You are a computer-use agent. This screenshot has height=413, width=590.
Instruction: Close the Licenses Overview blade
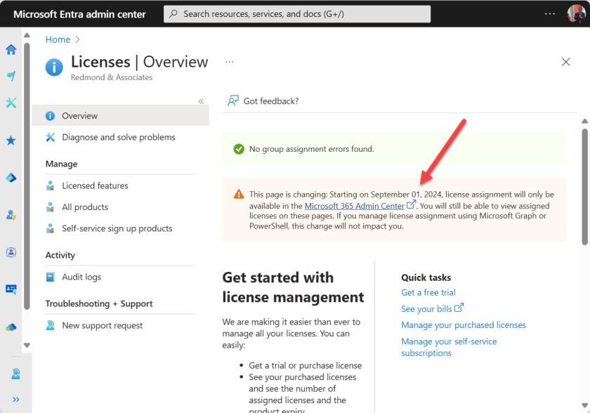[x=565, y=62]
